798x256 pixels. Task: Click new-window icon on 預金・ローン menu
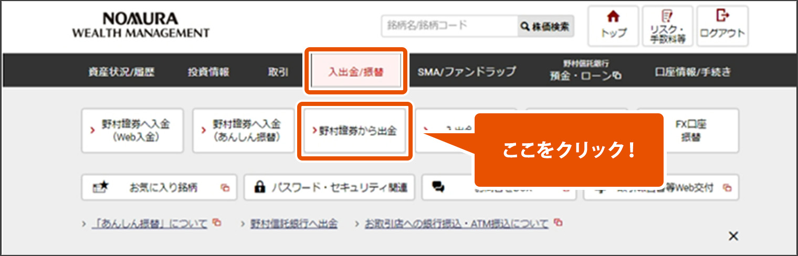[617, 77]
